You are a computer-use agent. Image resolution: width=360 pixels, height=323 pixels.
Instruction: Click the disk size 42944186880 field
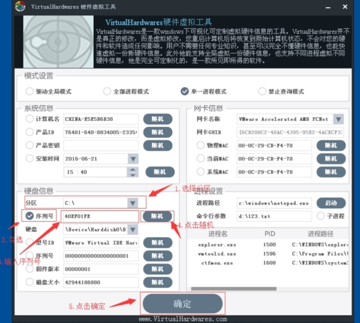click(101, 282)
